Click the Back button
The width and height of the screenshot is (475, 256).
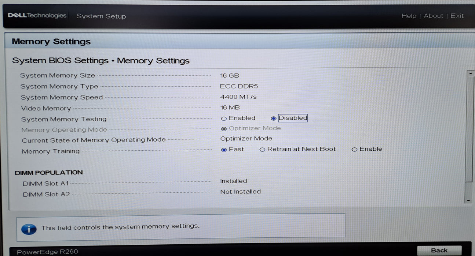point(439,251)
